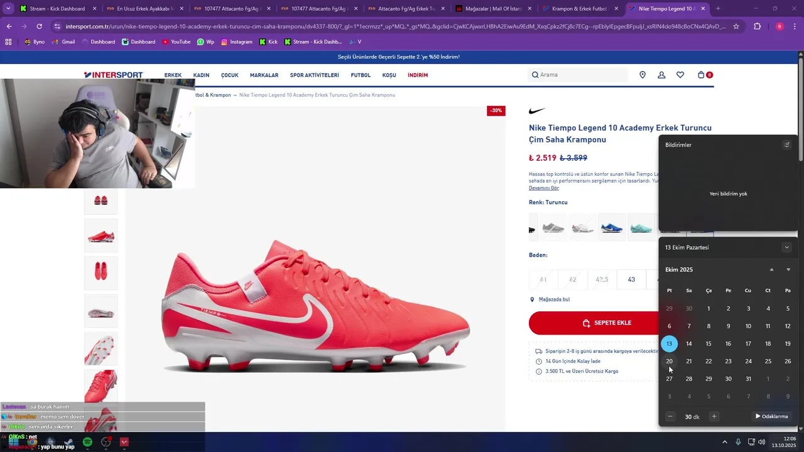Open the store locator pin icon in header
Screen dimensions: 804x452
(643, 75)
